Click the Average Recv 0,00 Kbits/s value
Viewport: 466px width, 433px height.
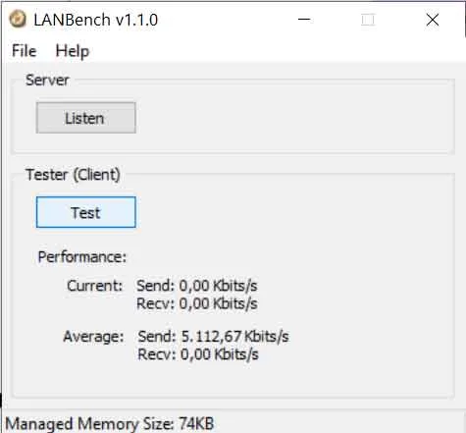pyautogui.click(x=198, y=354)
